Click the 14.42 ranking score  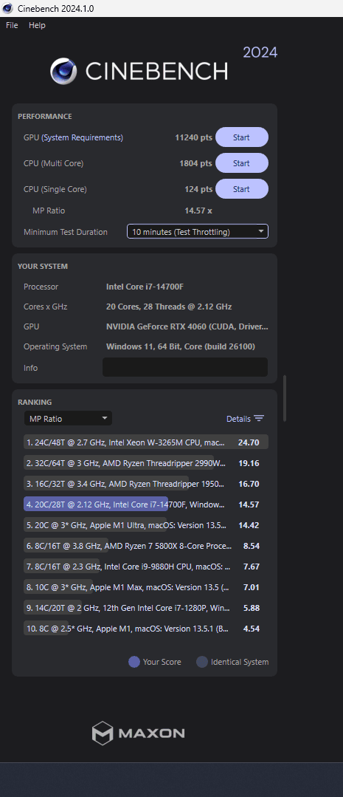coord(249,525)
